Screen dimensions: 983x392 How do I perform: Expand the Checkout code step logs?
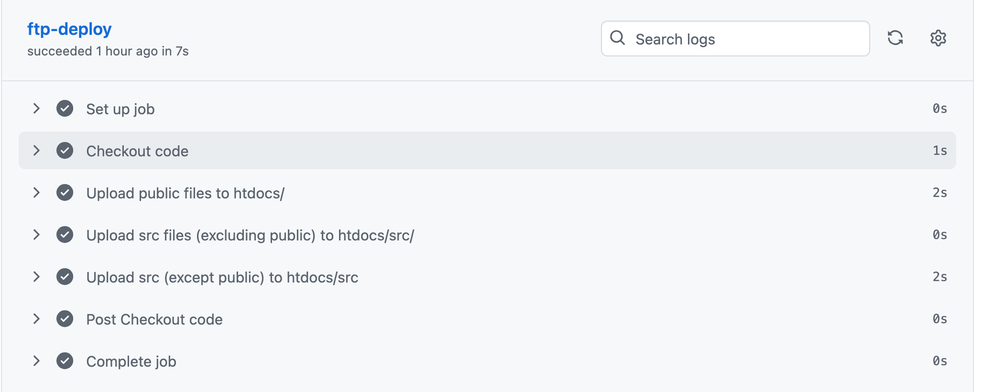[36, 151]
